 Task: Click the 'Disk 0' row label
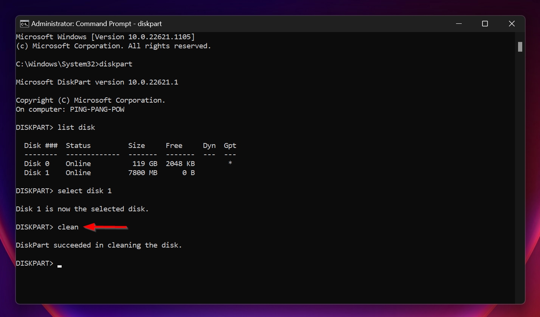[37, 164]
